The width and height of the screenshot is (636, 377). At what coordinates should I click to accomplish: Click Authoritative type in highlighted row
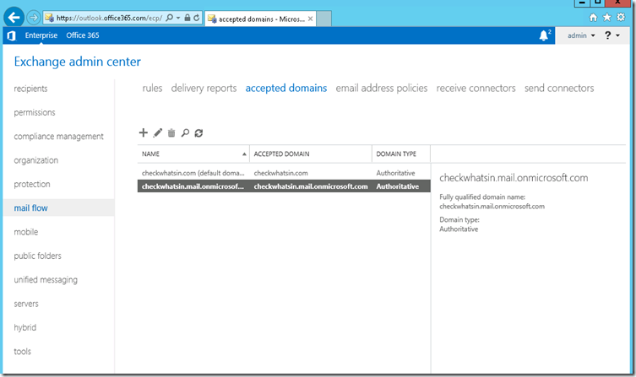pos(398,186)
